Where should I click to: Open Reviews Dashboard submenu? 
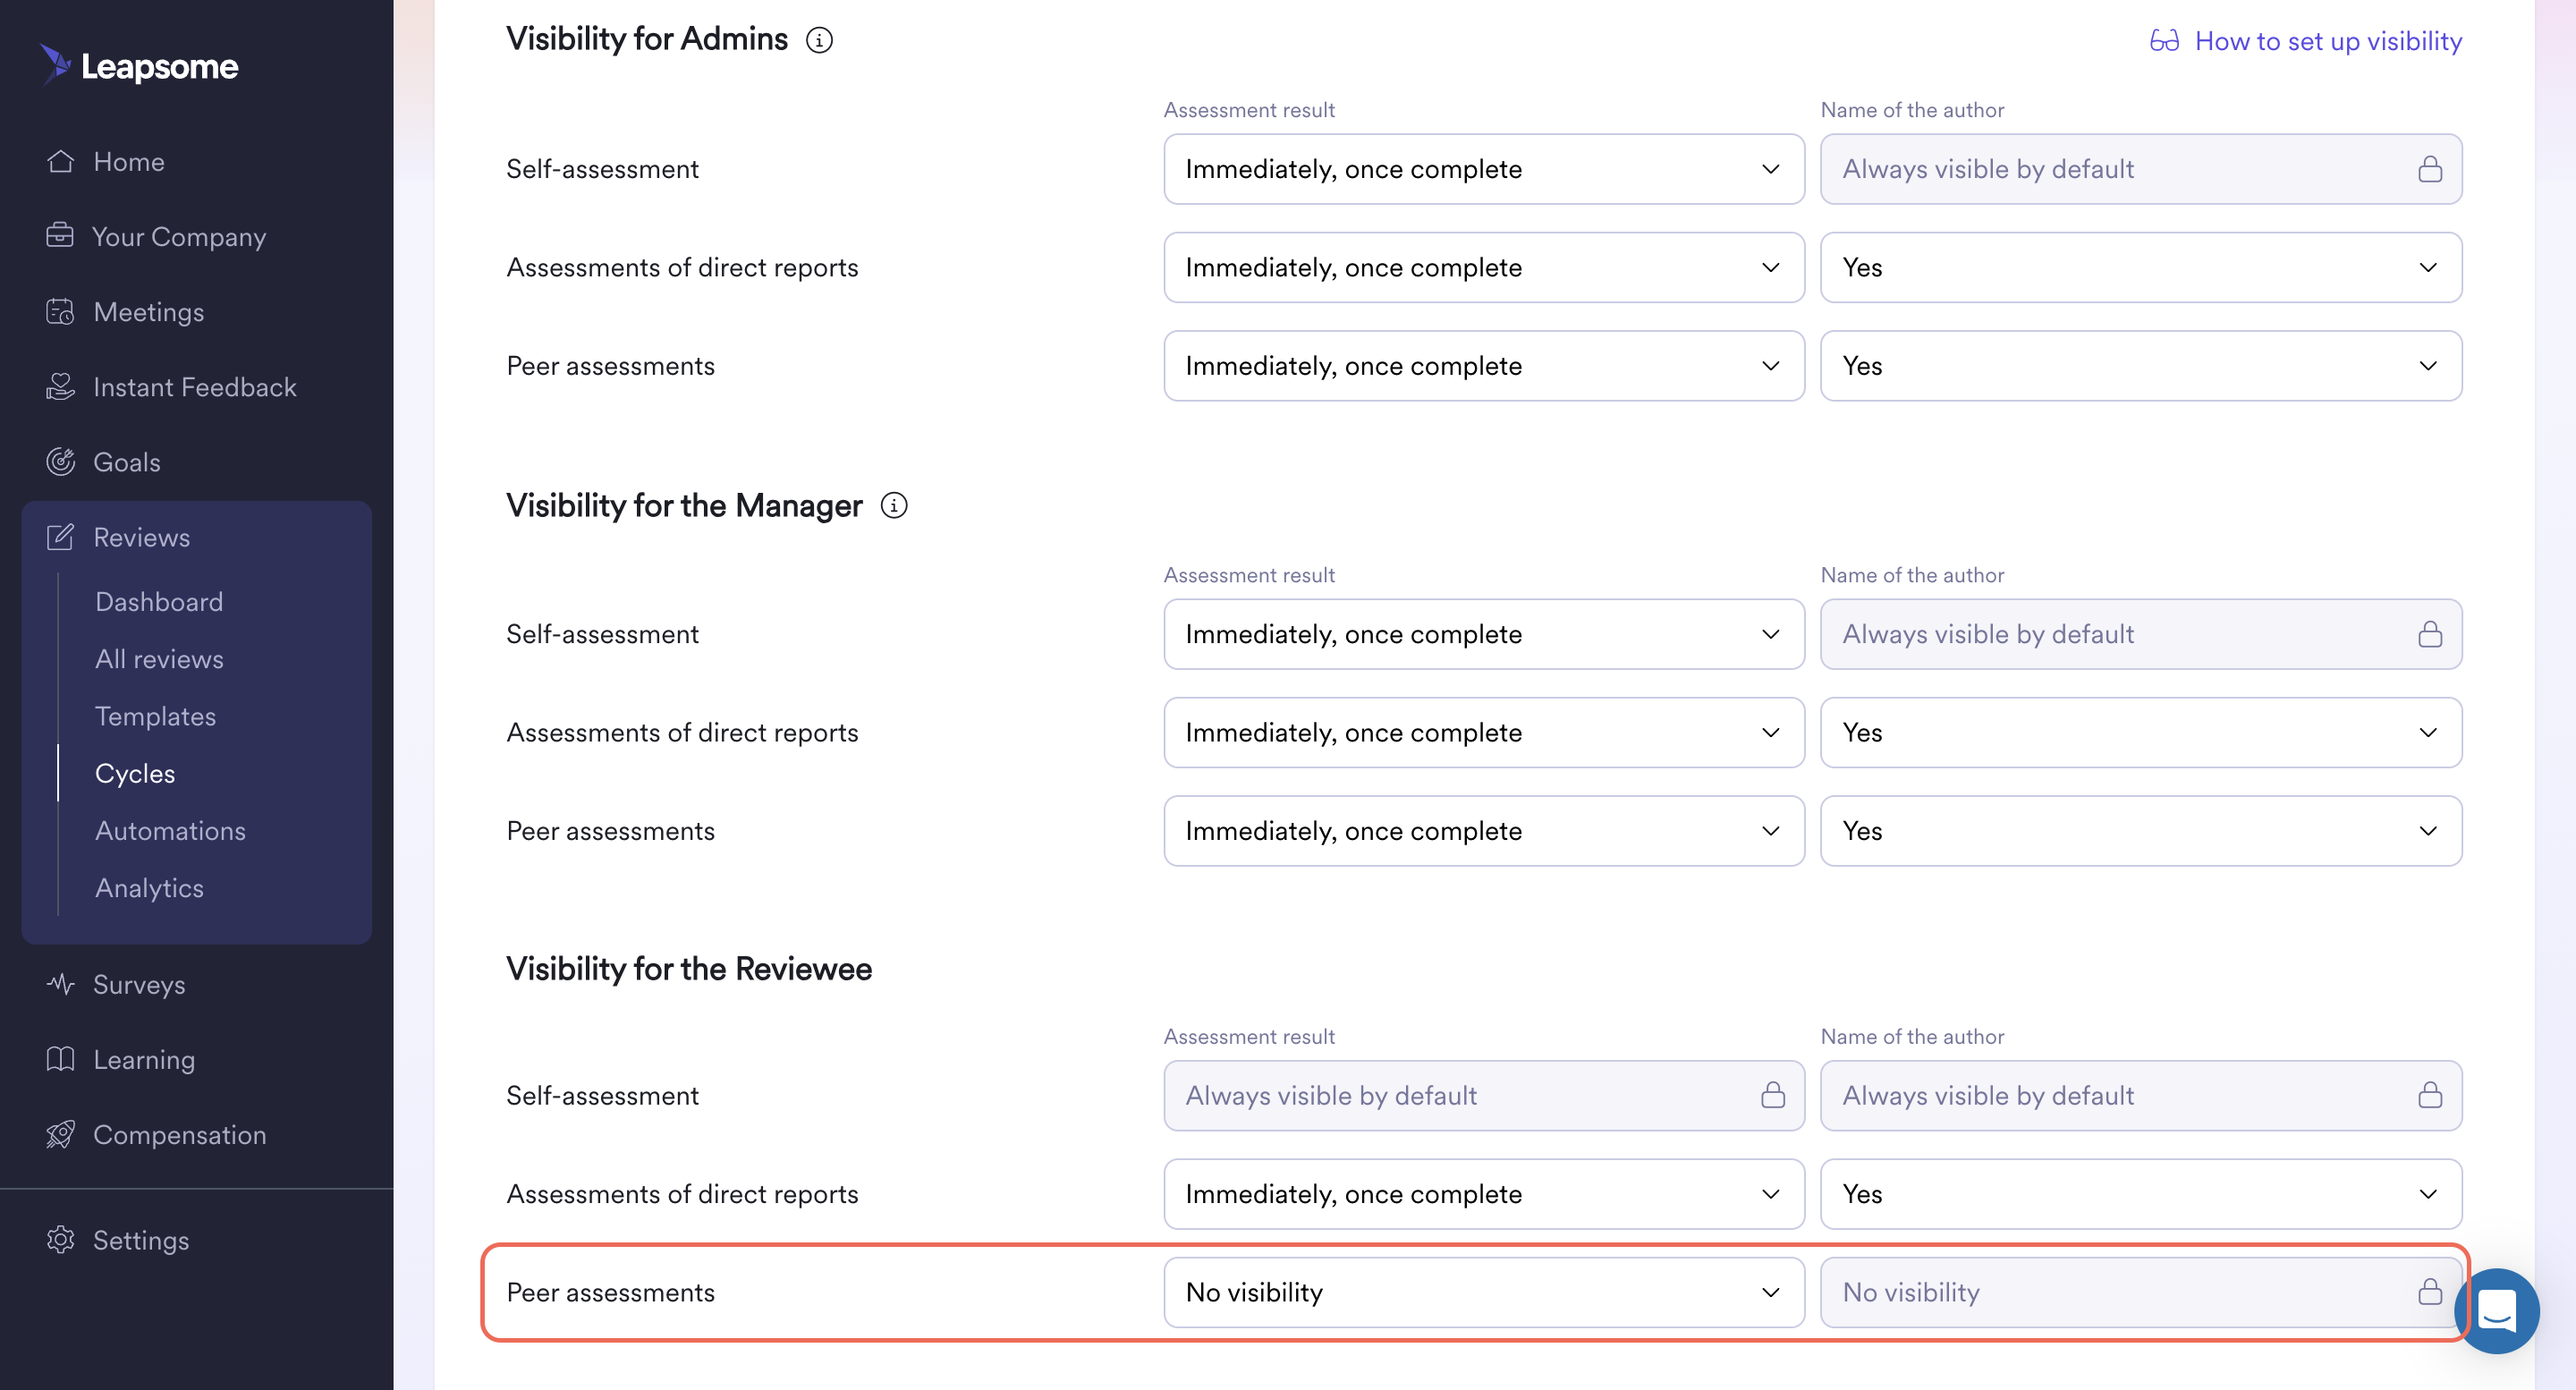coord(159,601)
